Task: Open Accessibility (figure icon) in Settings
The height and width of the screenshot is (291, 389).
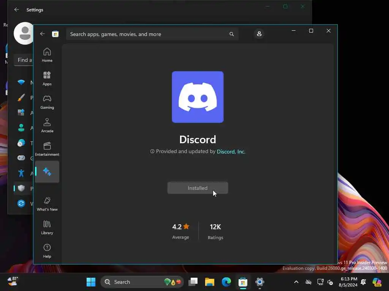Action: (21, 173)
